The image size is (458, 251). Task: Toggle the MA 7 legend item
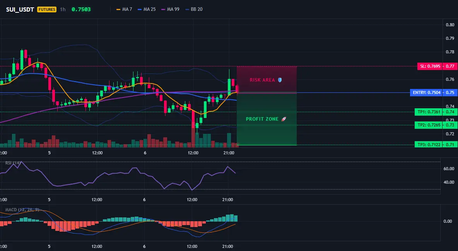[x=124, y=9]
